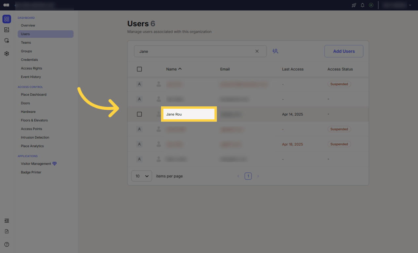This screenshot has height=253, width=418.
Task: Click the security shield icon in sidebar
Action: pos(7,41)
